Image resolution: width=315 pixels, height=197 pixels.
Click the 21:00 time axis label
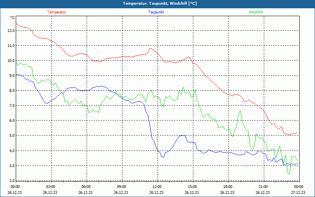pos(263,187)
